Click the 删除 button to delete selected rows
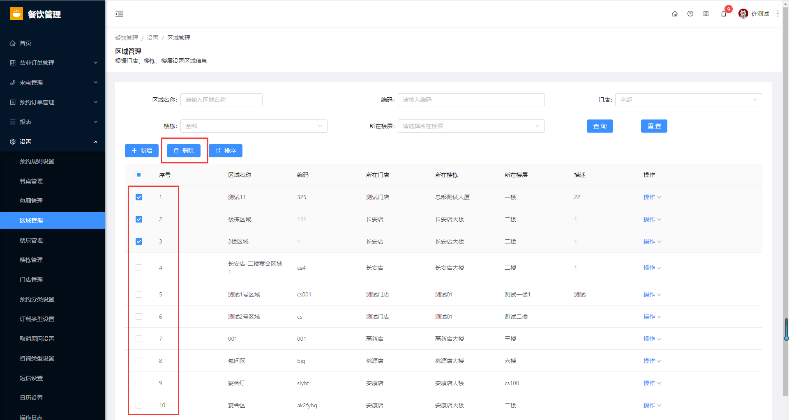Screen dimensions: 789x420 pos(184,151)
